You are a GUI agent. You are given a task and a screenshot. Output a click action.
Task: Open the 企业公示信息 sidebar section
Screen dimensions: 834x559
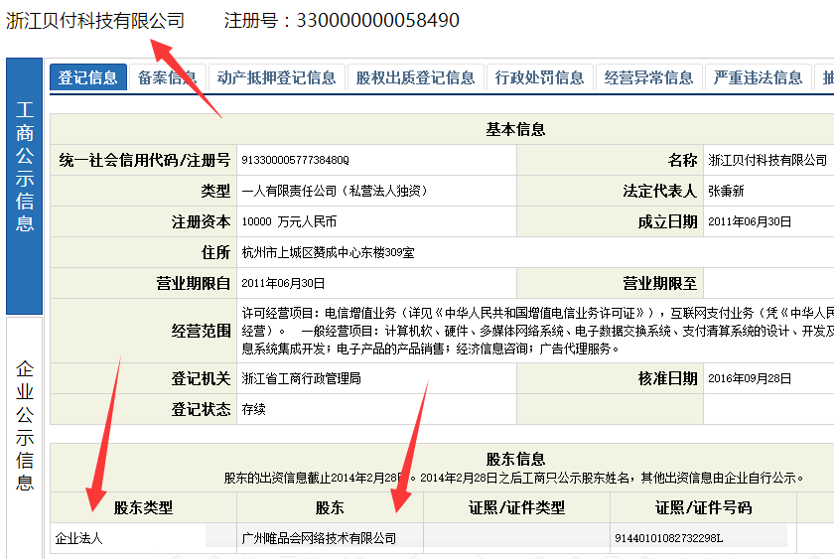pos(25,437)
